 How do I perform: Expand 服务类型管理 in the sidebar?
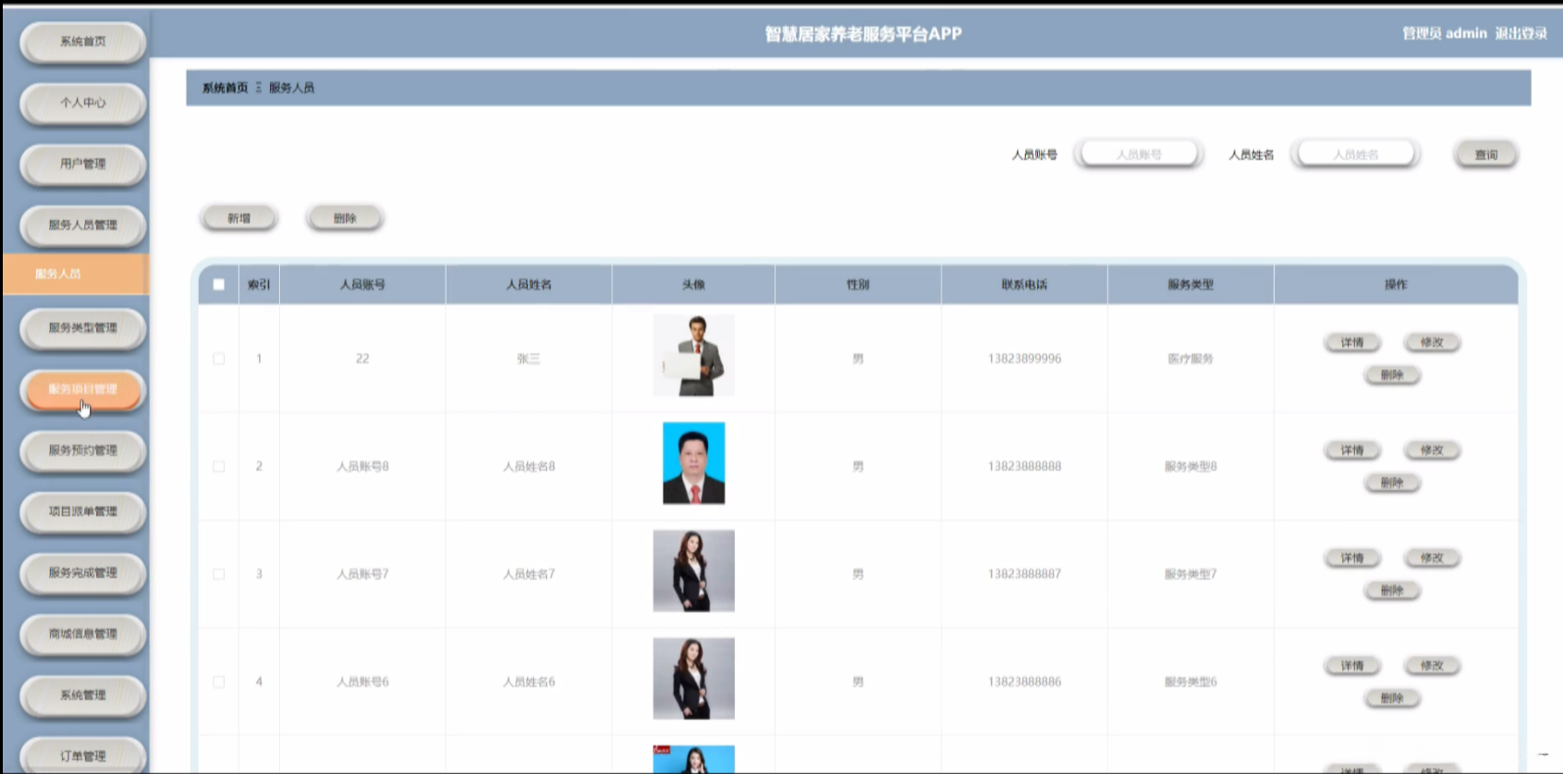83,327
